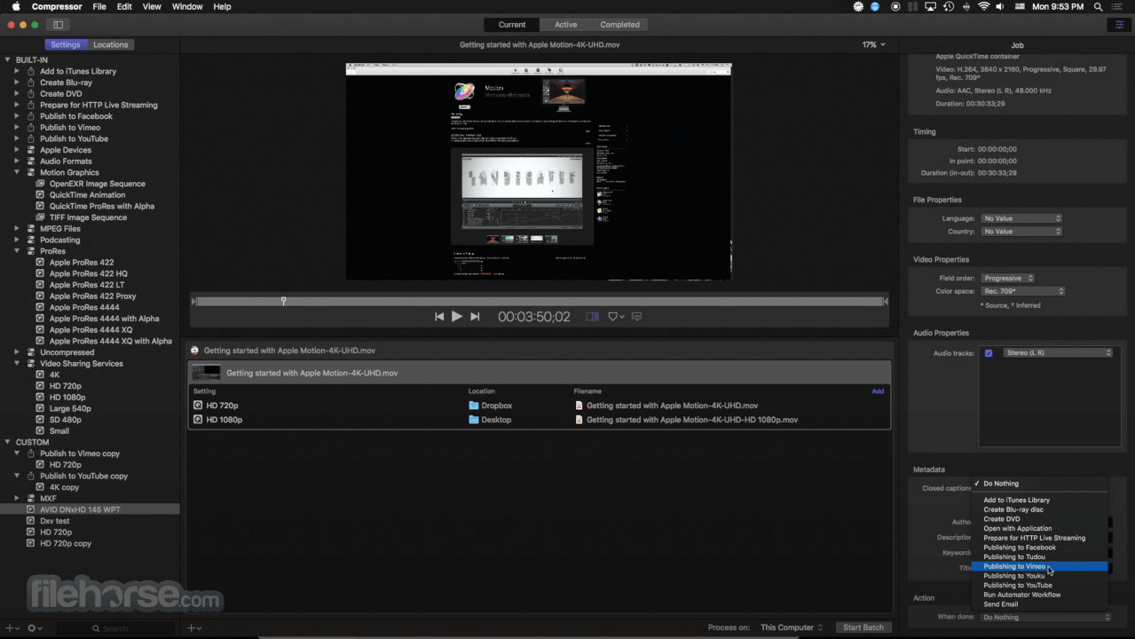Screen dimensions: 1135x639
Task: Click the Apple ProRes 422 HQ setting icon
Action: (40, 273)
